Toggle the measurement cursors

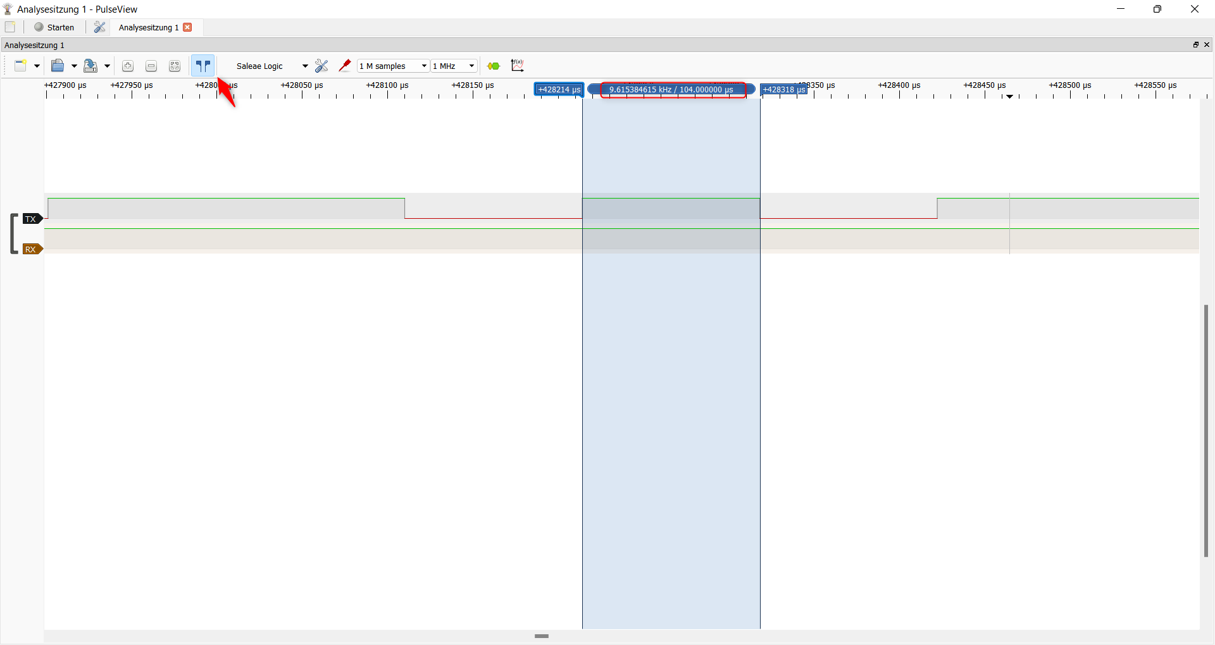tap(202, 65)
